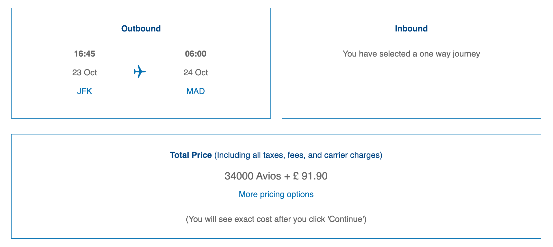
Task: Click the plus sign in total price
Action: pyautogui.click(x=287, y=176)
